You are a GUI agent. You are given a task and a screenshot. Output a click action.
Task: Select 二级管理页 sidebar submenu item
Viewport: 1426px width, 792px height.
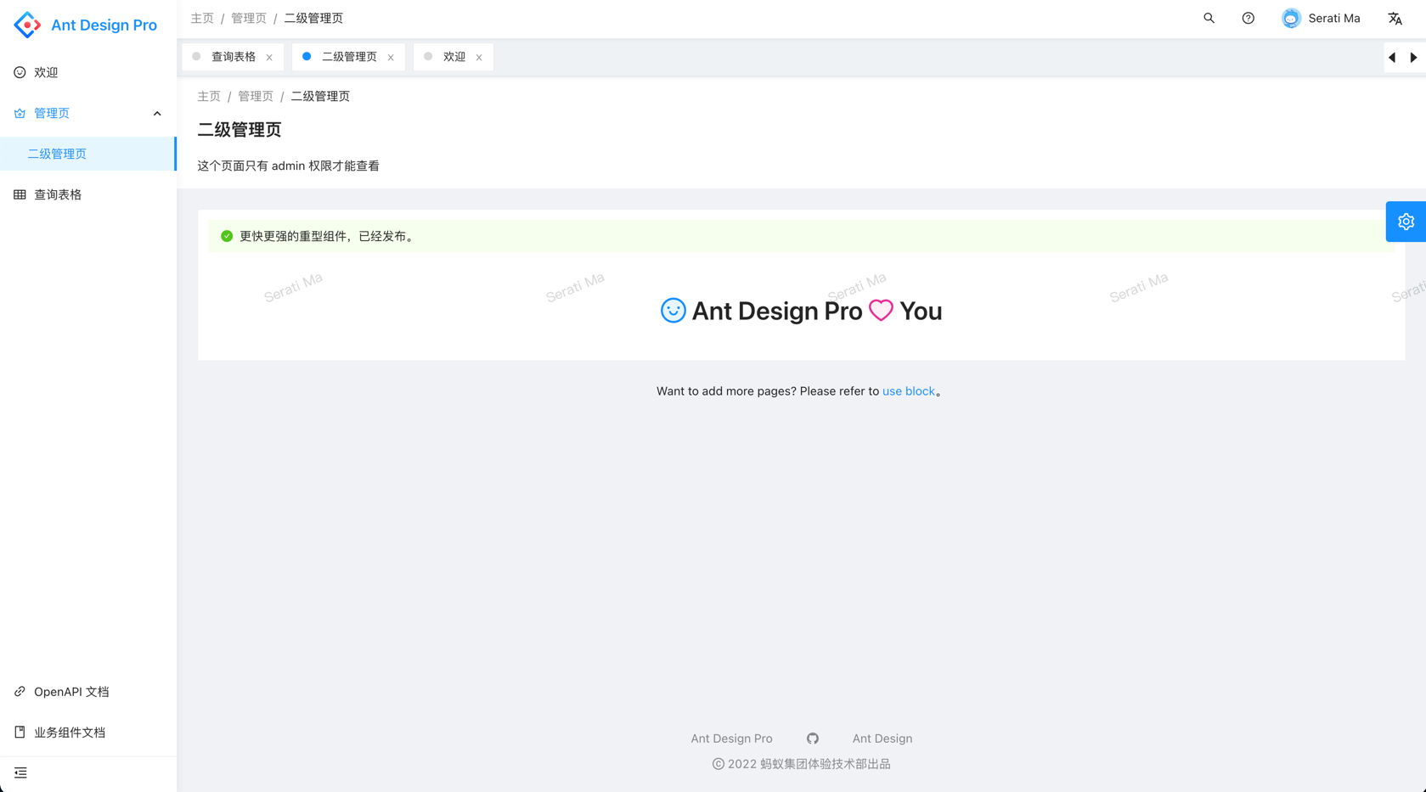coord(88,154)
